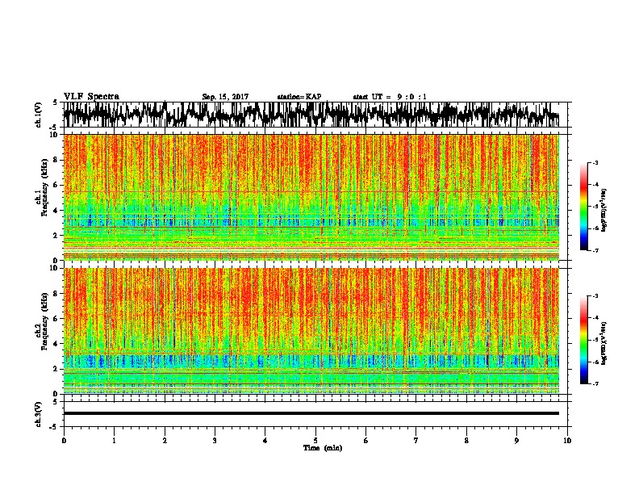
Task: Click the 'ch.1(V)' waveform axis label
Action: click(x=39, y=115)
